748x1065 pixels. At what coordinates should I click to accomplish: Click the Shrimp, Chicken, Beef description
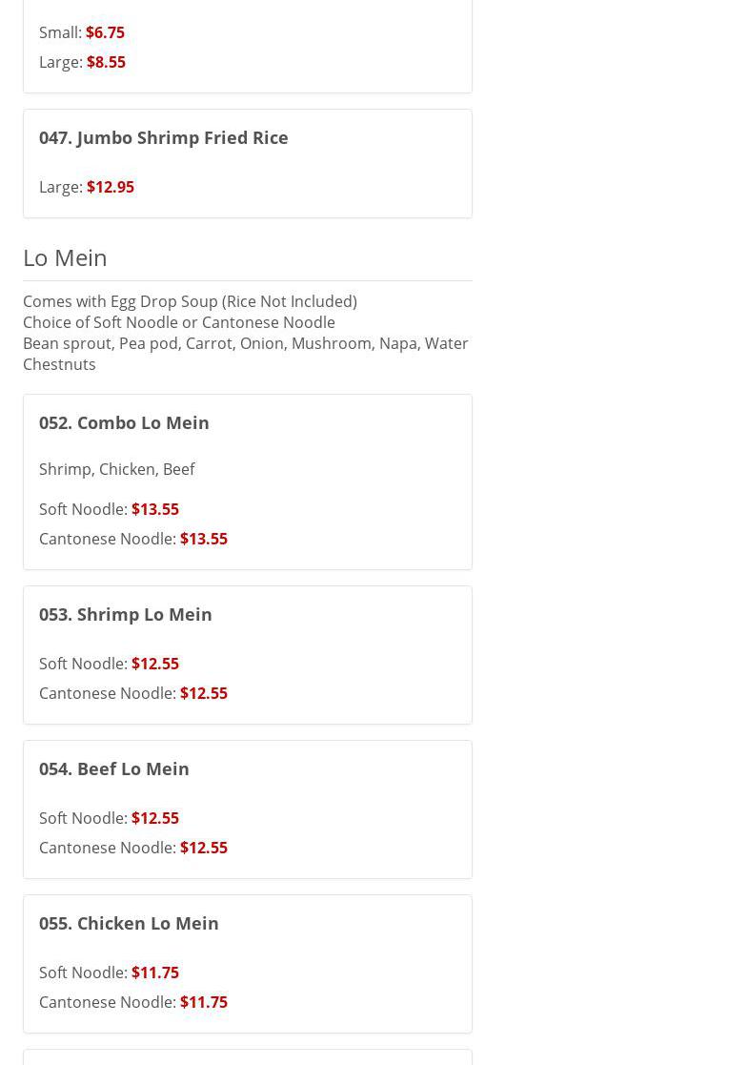(x=116, y=469)
